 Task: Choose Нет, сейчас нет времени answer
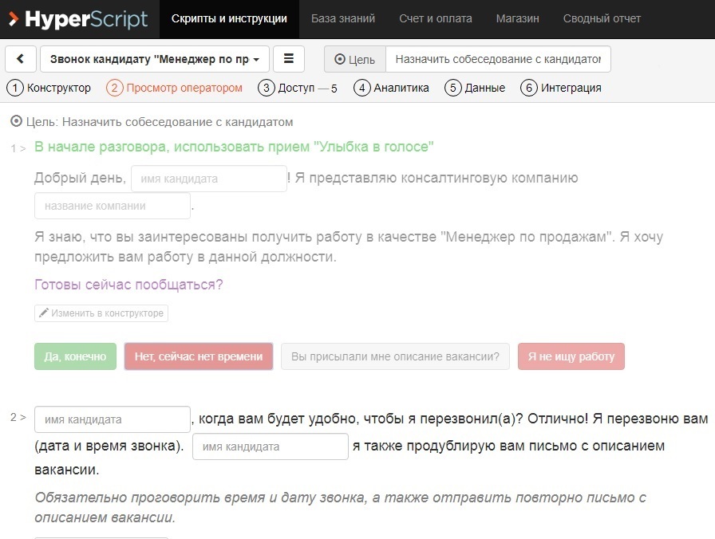click(x=199, y=356)
